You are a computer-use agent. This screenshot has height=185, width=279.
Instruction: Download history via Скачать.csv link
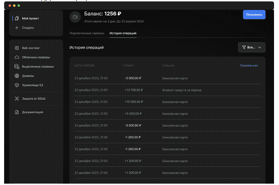click(249, 66)
